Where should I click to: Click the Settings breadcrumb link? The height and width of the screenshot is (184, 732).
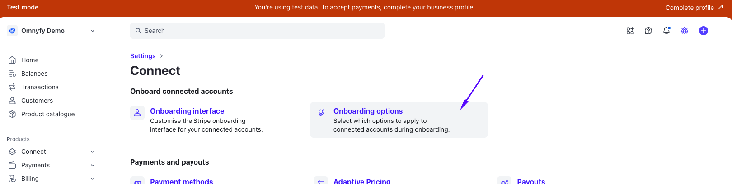tap(143, 56)
